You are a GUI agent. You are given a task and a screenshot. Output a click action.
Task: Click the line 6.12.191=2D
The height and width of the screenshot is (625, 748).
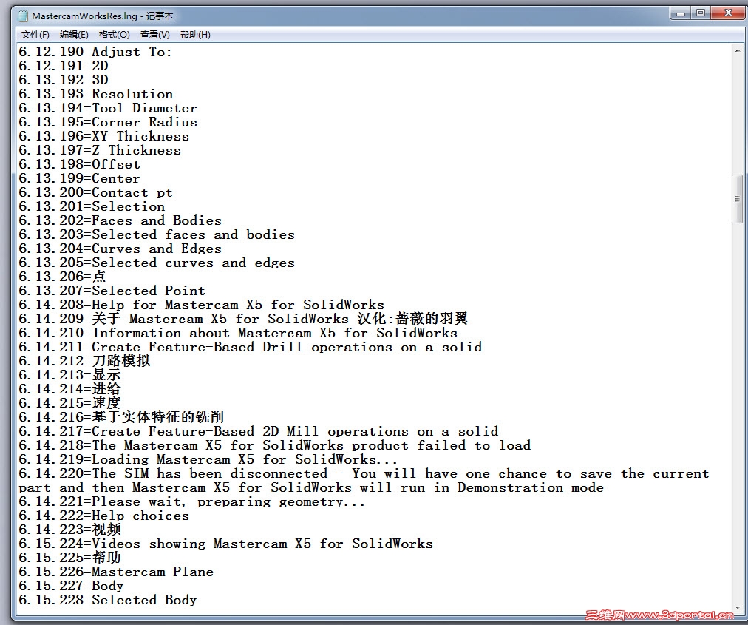64,66
